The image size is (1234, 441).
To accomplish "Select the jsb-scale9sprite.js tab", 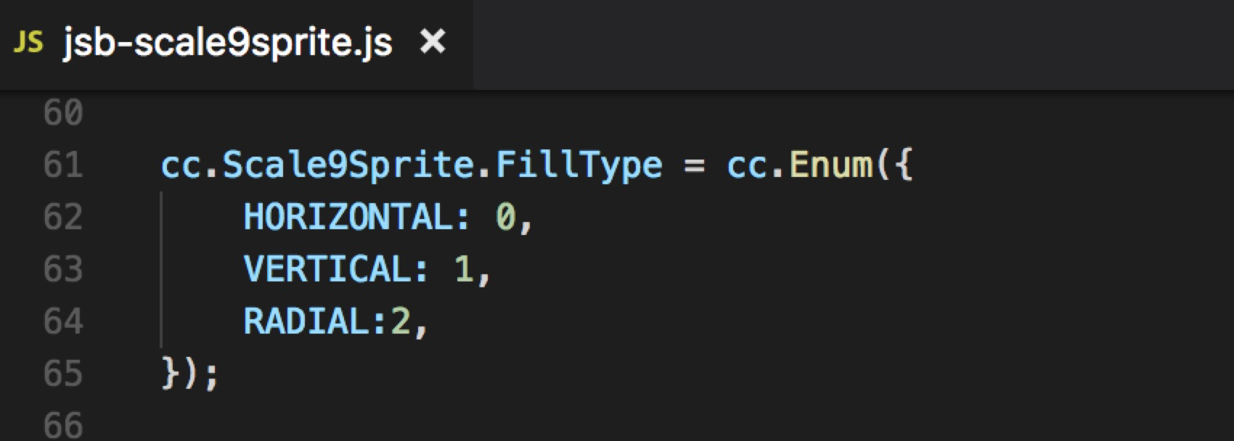I will 227,43.
